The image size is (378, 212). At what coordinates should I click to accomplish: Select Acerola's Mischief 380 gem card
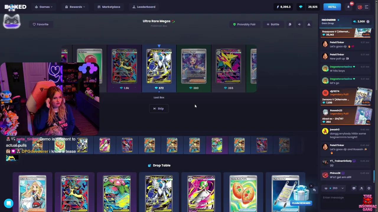pos(194,69)
